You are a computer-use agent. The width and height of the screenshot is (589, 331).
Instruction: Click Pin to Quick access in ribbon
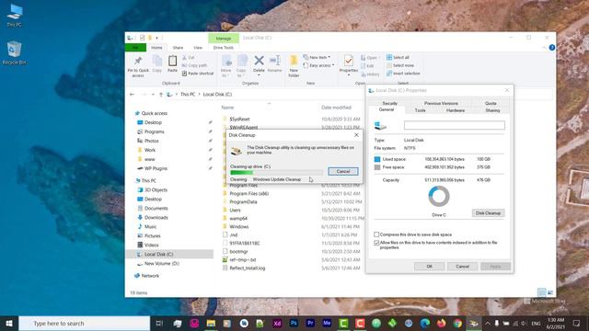pyautogui.click(x=138, y=67)
